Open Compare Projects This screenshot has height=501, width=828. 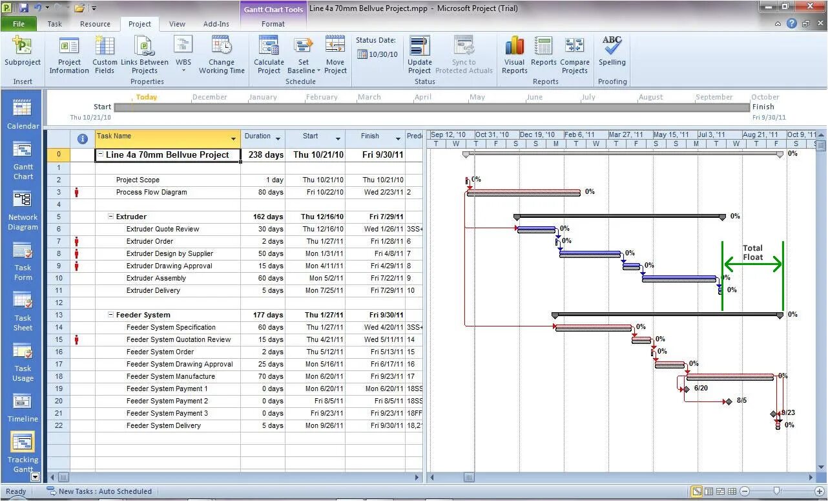(575, 56)
